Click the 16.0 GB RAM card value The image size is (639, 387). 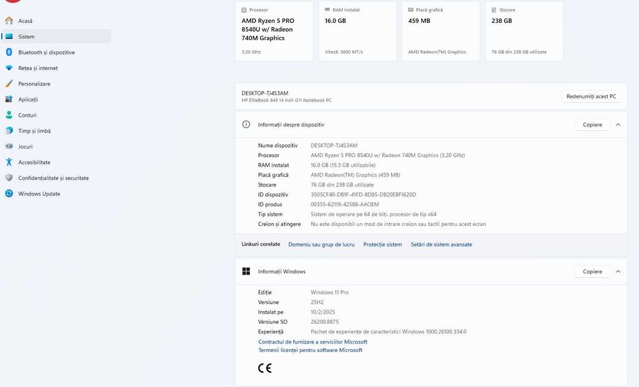pyautogui.click(x=335, y=21)
